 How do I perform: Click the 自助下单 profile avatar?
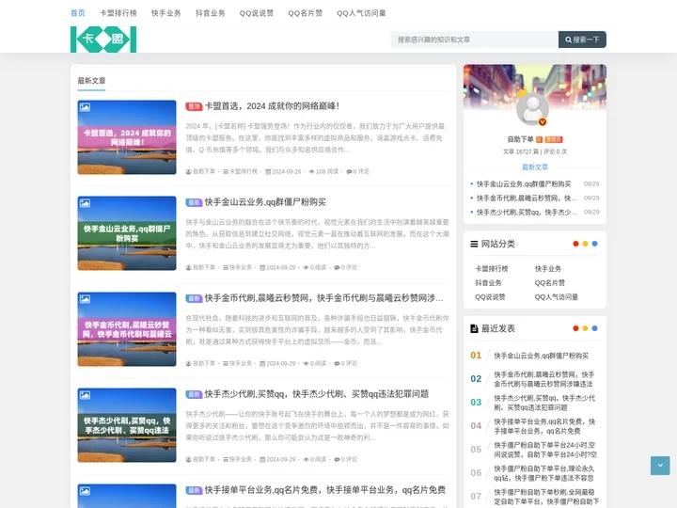pos(532,109)
